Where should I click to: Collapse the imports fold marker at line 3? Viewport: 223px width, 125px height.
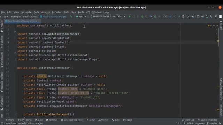pos(15,32)
